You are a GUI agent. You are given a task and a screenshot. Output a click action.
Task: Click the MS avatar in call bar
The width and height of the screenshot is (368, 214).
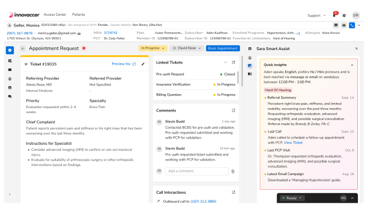343,198
